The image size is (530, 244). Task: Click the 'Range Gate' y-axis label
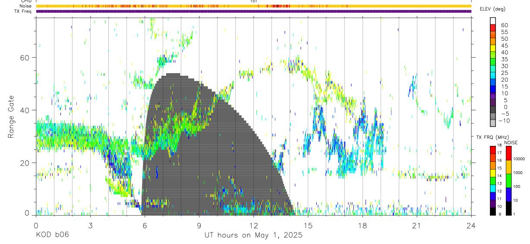pos(11,117)
